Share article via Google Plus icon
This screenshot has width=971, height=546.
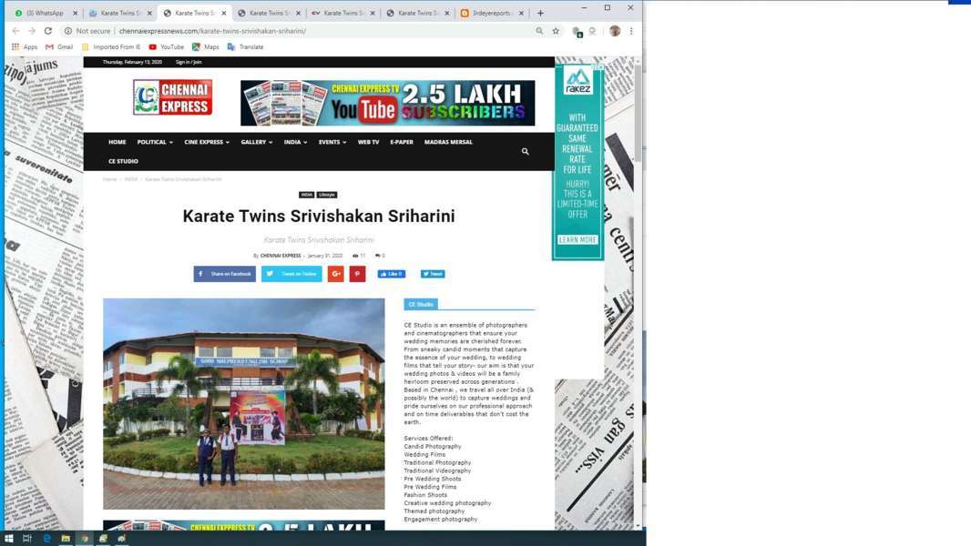coord(335,274)
